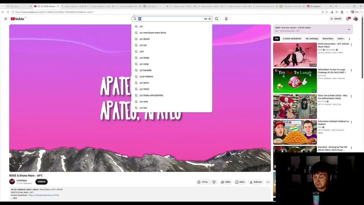Open Oliver Tree Miss You thumbnail
This screenshot has width=364, height=205.
point(295,106)
